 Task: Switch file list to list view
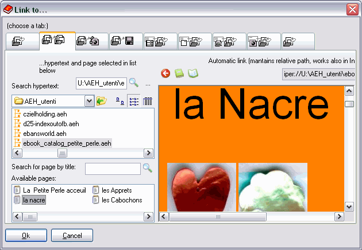click(x=134, y=101)
